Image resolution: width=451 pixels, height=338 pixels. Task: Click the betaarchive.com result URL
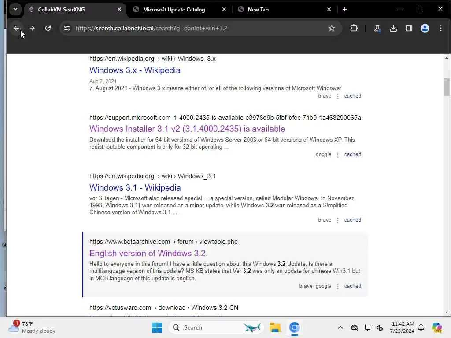(x=163, y=242)
